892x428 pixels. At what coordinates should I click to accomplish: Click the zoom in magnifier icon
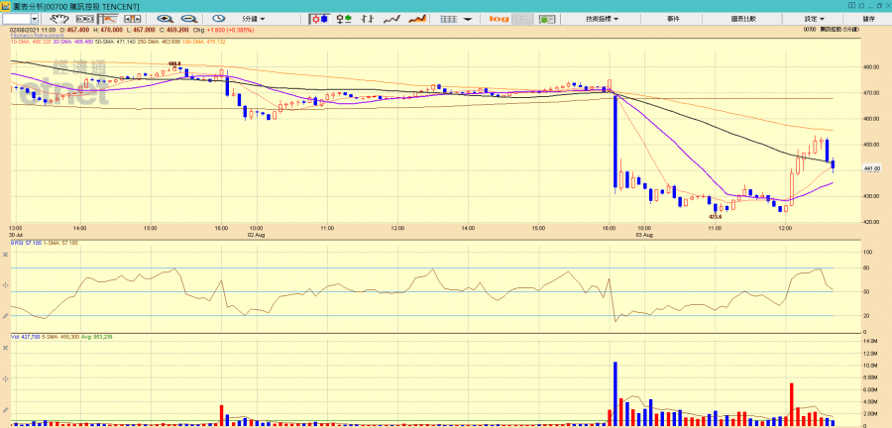pyautogui.click(x=165, y=19)
